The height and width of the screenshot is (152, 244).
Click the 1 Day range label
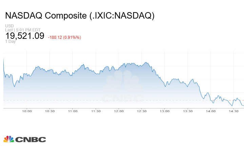pyautogui.click(x=11, y=42)
